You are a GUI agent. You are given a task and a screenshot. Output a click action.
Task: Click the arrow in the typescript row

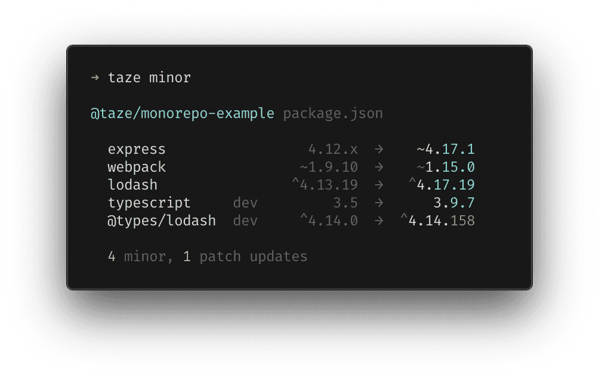coord(379,203)
